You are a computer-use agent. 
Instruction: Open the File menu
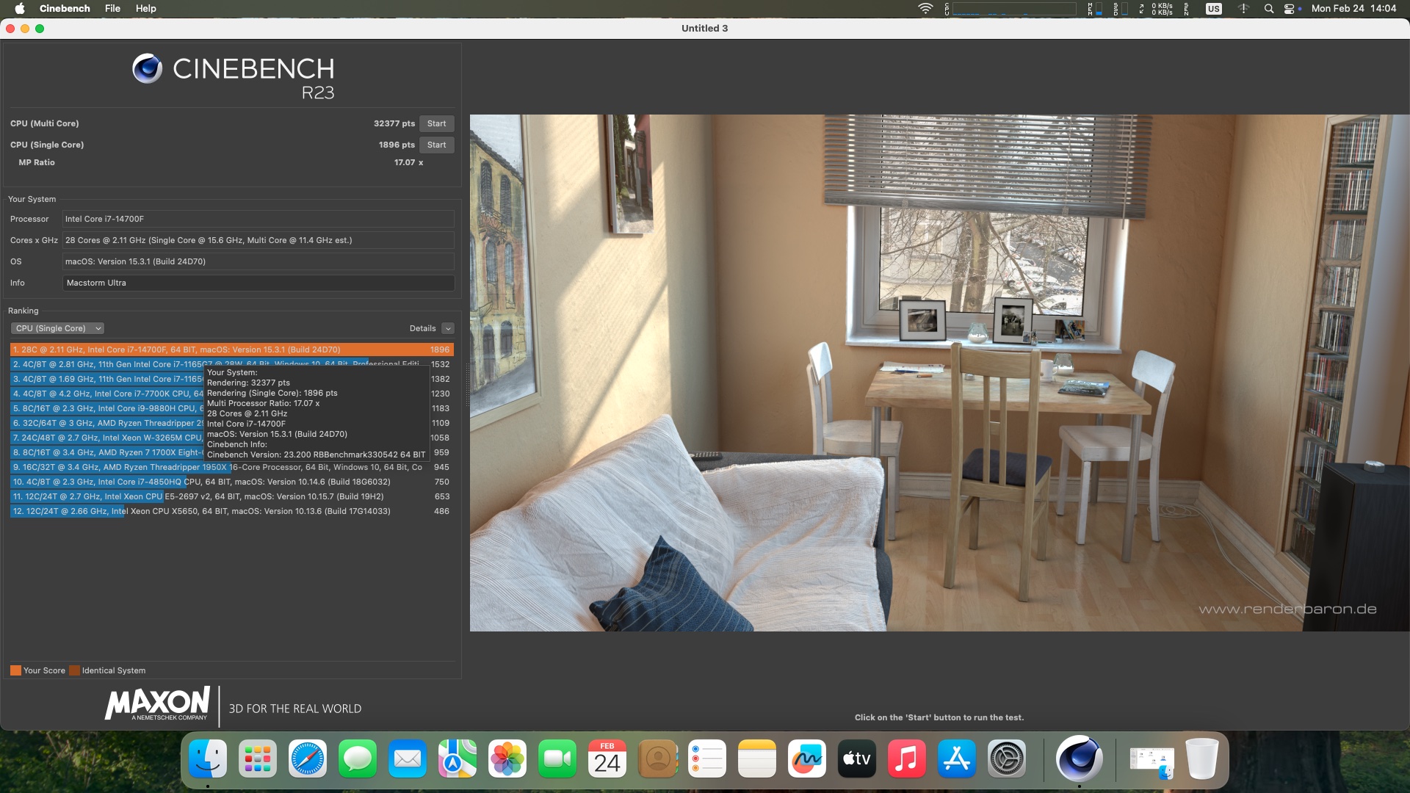(x=112, y=9)
